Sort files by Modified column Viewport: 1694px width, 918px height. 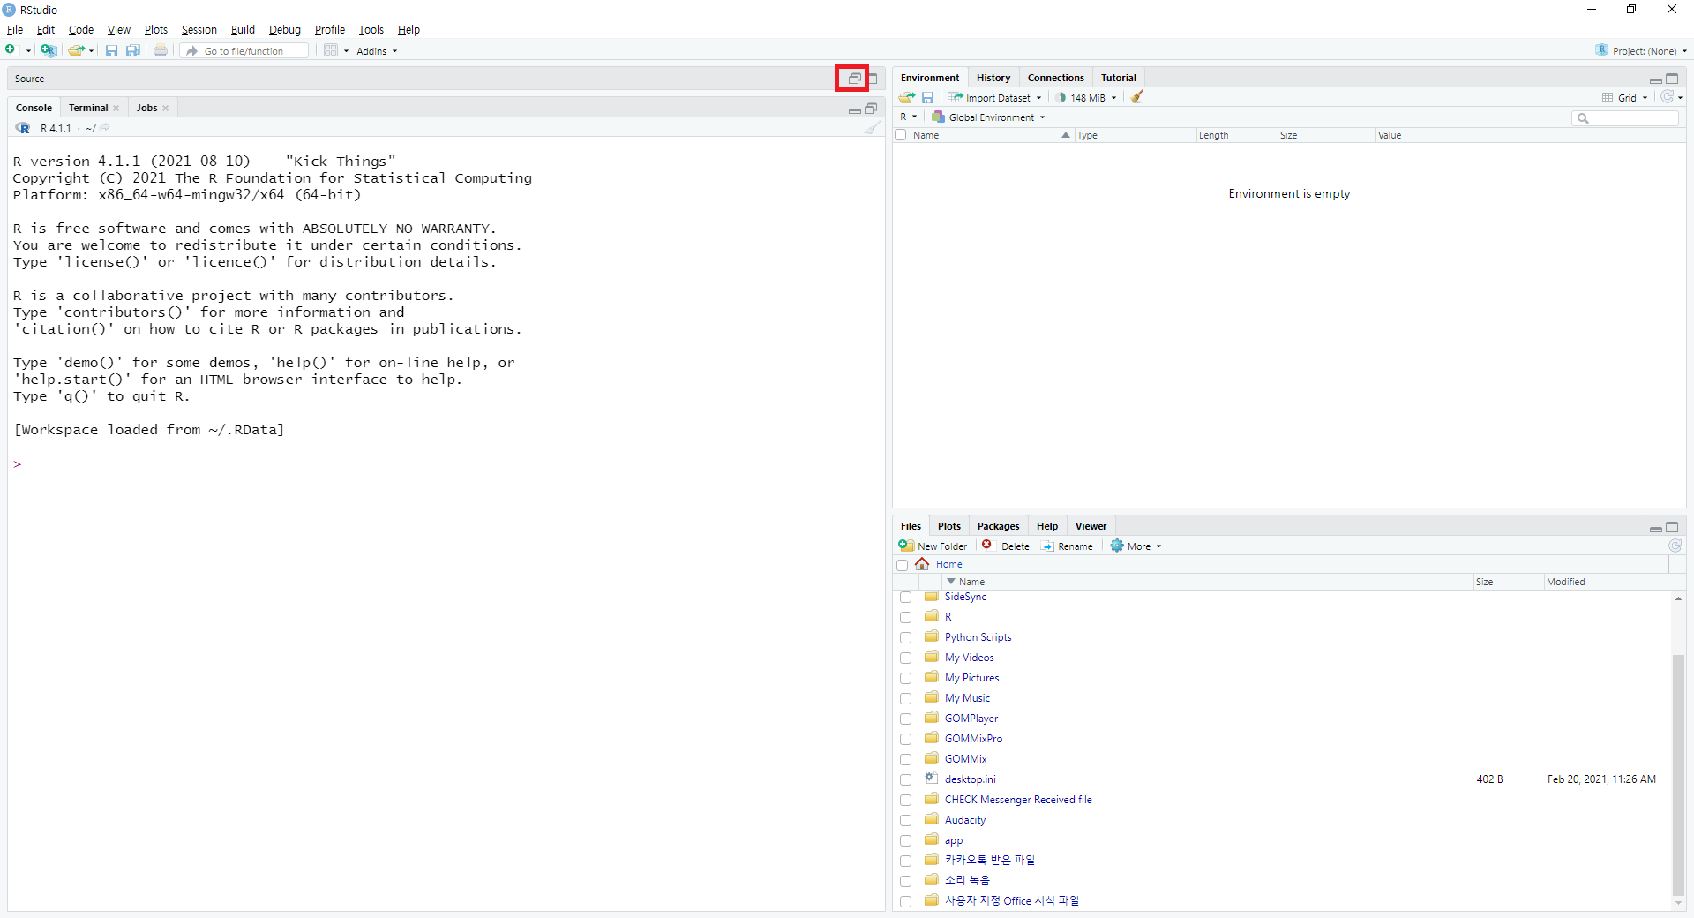coord(1565,582)
